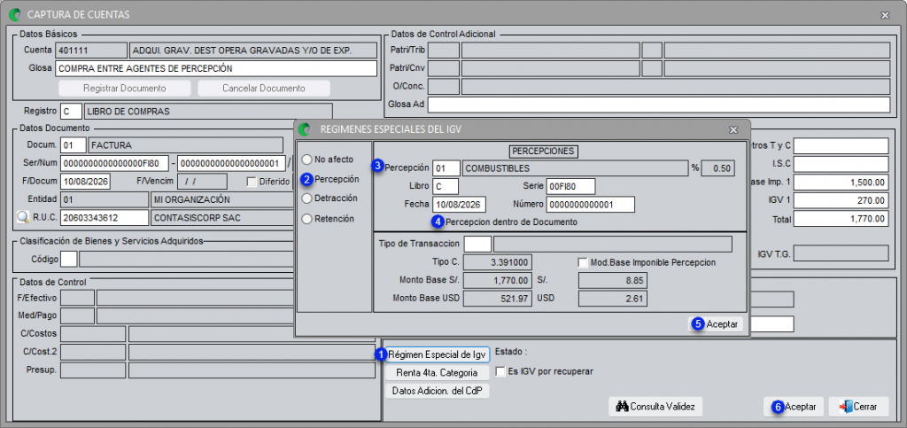Toggle Mod.Base Imponible Percepcion checkbox
907x428 pixels.
coord(583,262)
